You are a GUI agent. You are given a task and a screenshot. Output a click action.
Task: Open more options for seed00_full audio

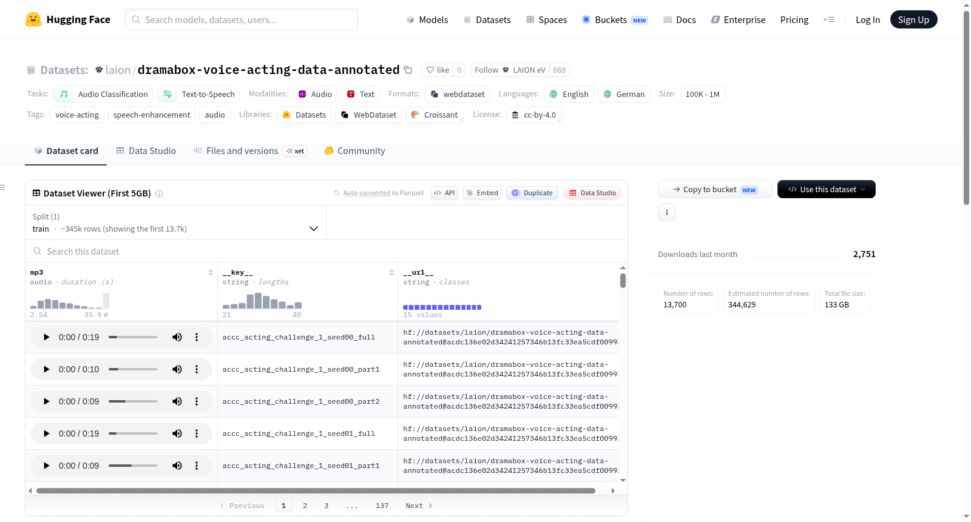197,337
